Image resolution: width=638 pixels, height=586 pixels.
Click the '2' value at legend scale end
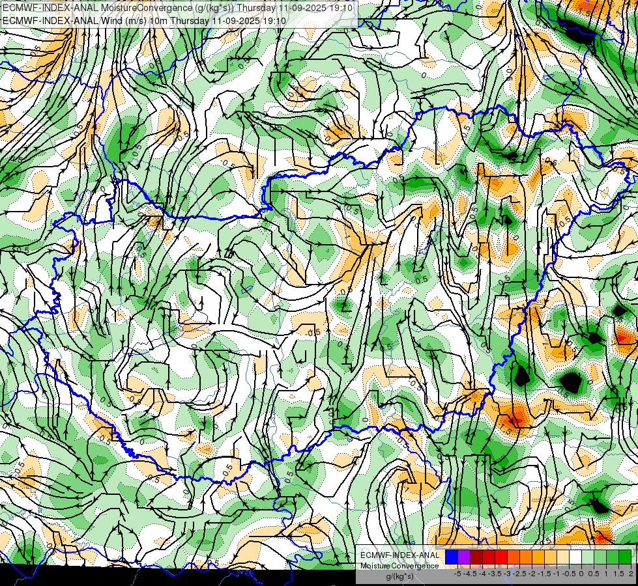pos(631,574)
